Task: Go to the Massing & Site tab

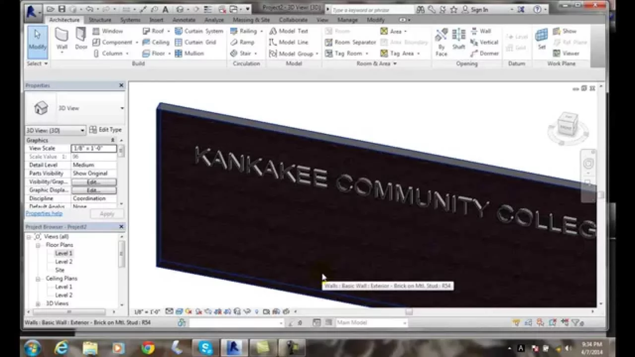Action: coord(251,20)
